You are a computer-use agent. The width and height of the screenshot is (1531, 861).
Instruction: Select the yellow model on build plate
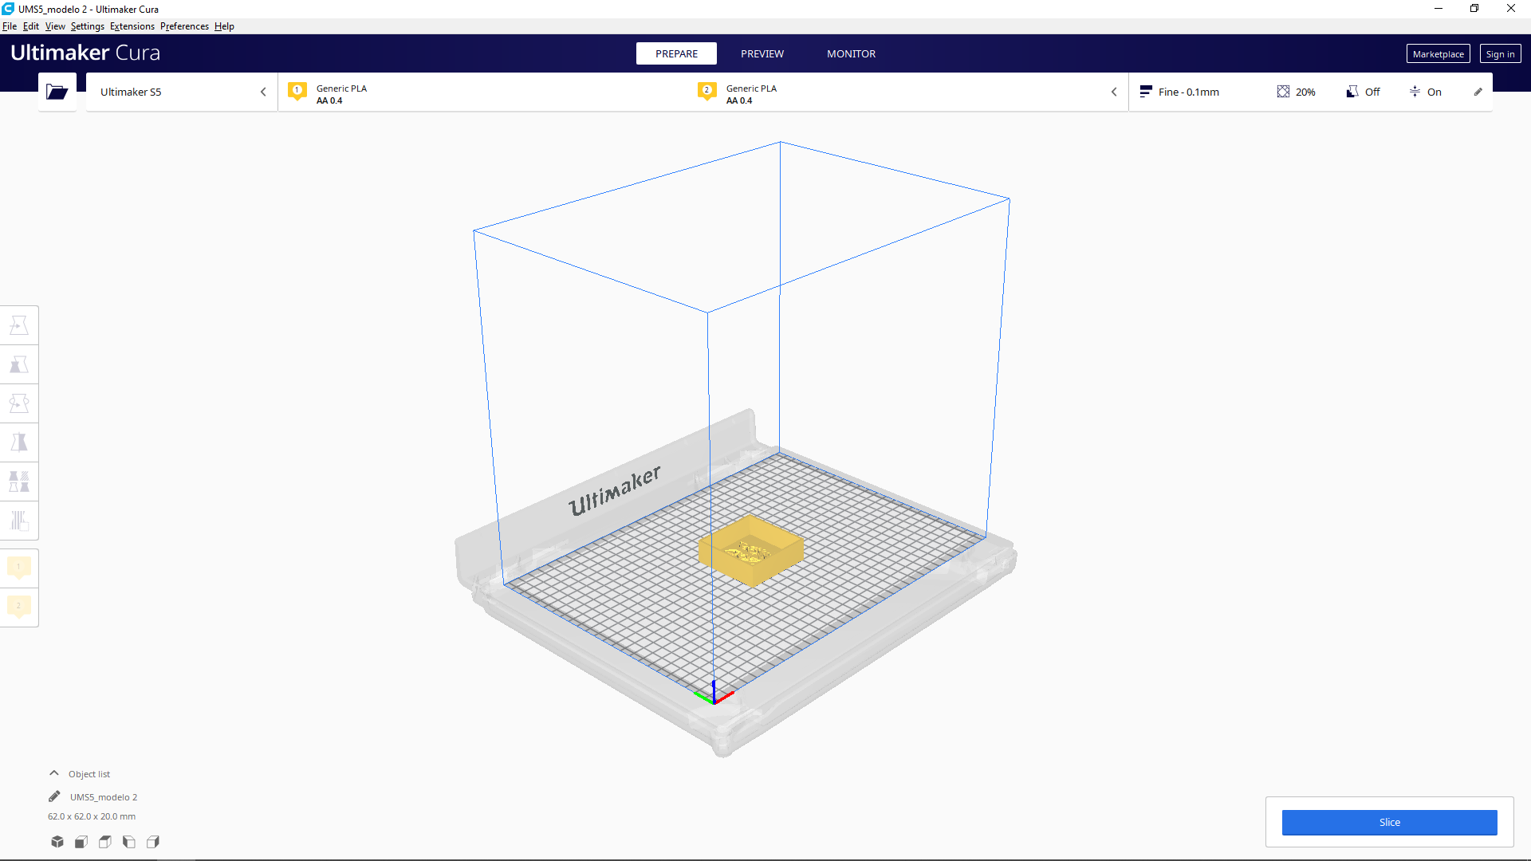[750, 551]
